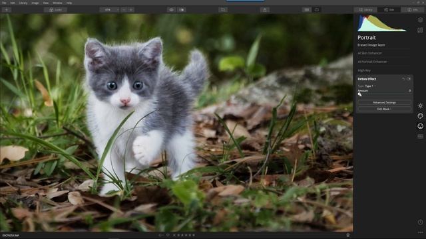Open the Creative palette icon
This screenshot has height=239, width=426.
tap(420, 116)
